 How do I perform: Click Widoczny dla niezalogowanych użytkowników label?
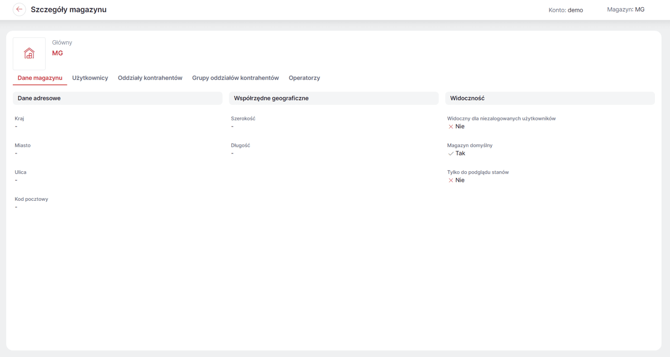click(x=501, y=118)
